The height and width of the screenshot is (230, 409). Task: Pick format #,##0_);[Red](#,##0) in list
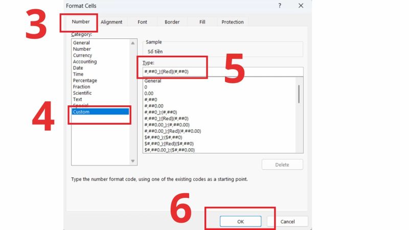[x=167, y=119]
